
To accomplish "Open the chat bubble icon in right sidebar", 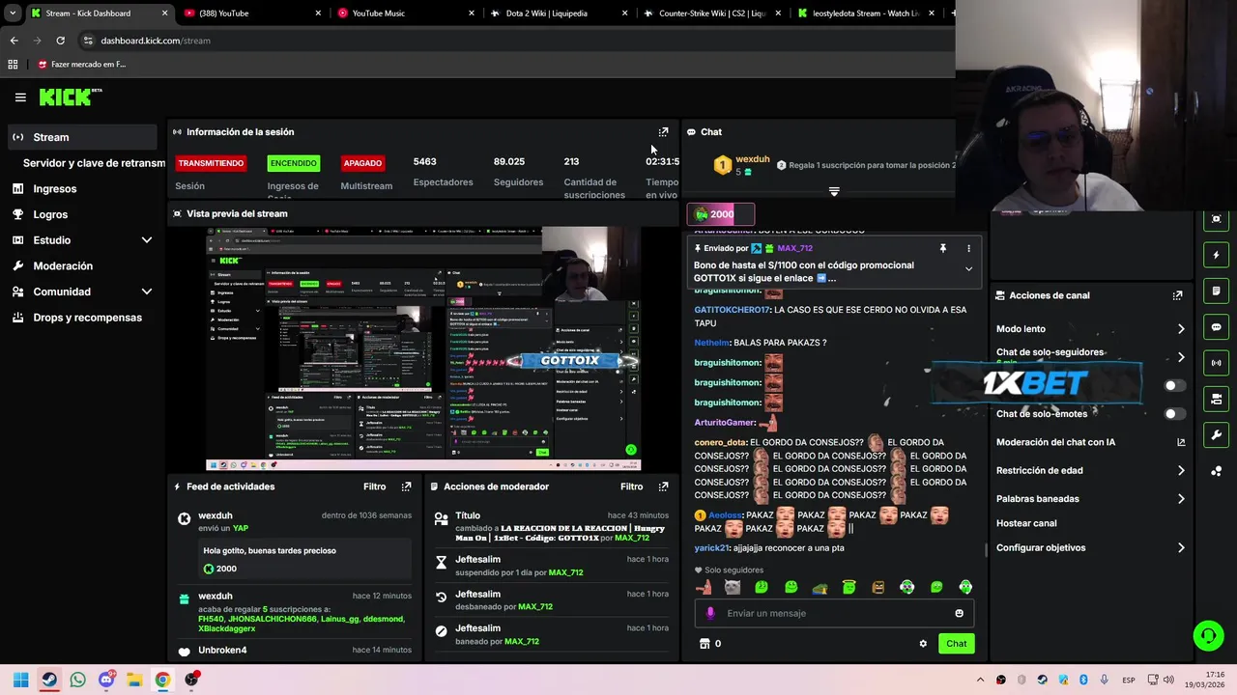I will click(1216, 327).
